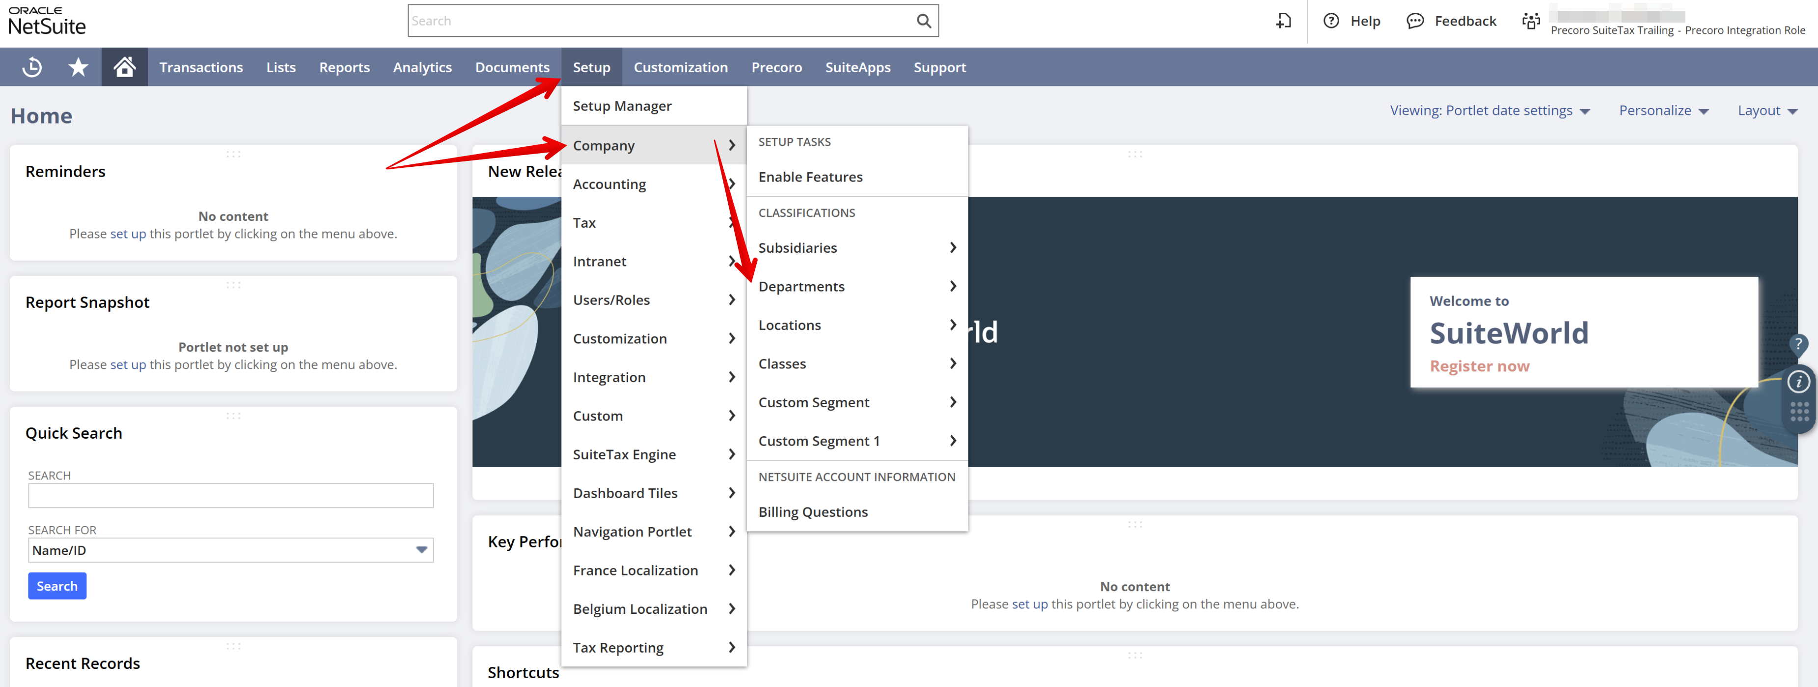Click the SuiteWorld welcome banner card
Image resolution: width=1818 pixels, height=687 pixels.
[1584, 332]
